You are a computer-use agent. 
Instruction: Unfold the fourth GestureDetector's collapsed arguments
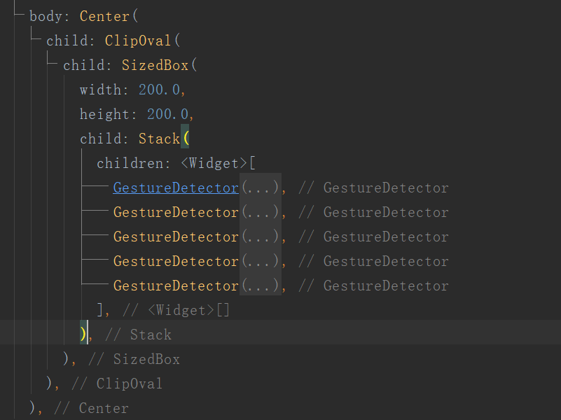(x=261, y=261)
